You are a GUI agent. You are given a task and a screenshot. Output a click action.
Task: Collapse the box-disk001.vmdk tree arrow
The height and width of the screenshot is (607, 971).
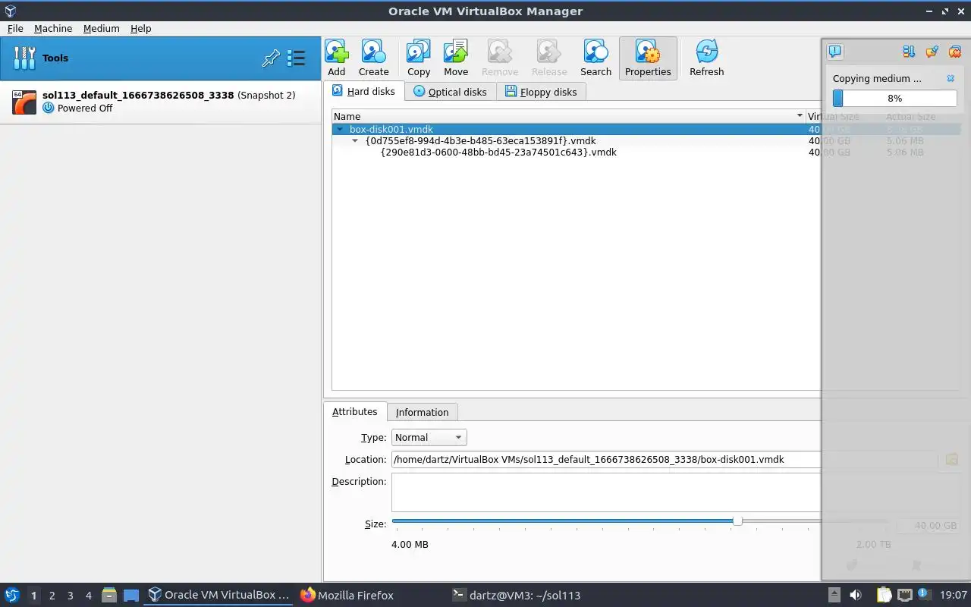tap(340, 130)
